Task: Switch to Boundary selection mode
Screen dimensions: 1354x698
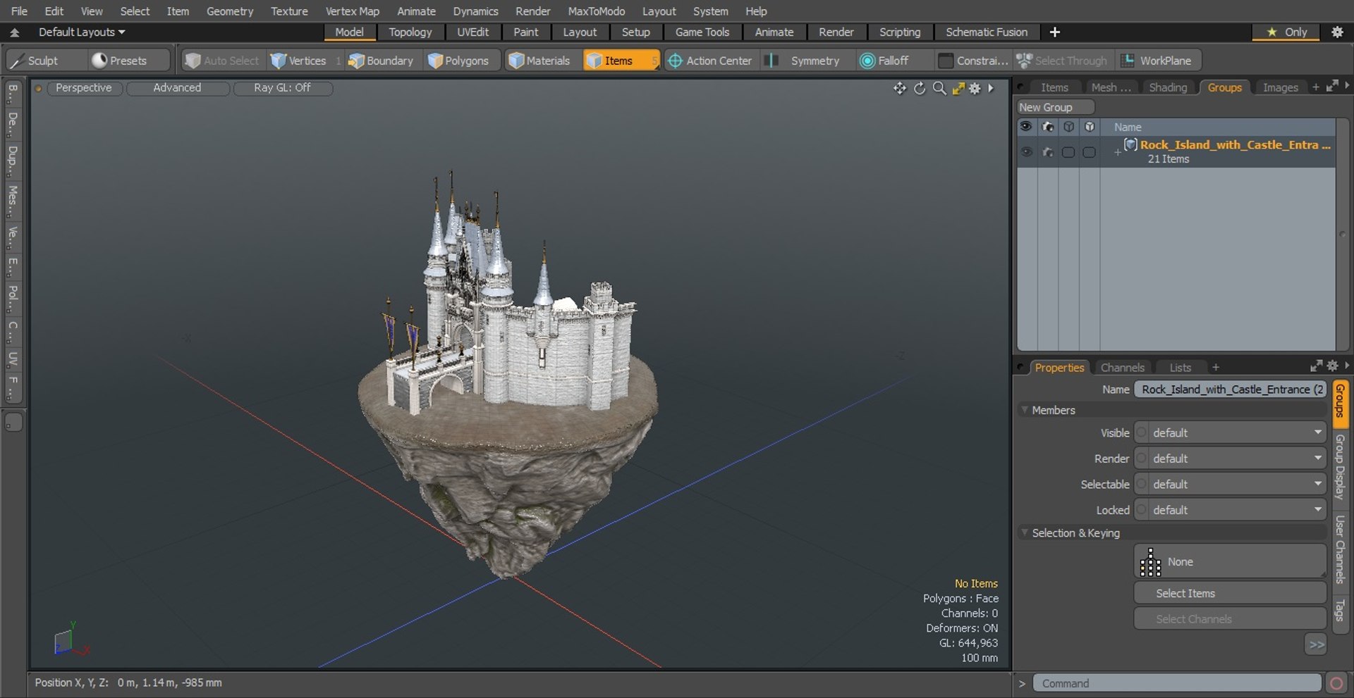Action: (382, 61)
